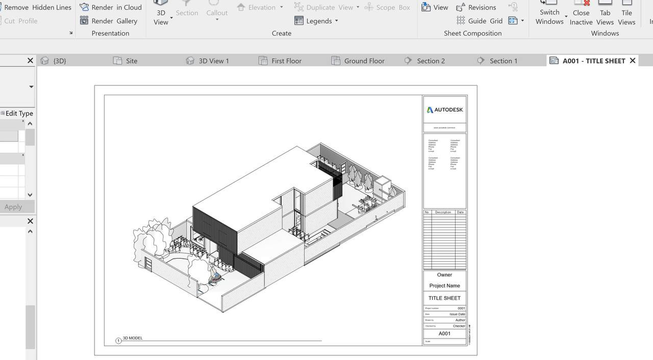
Task: Switch to the First Floor tab
Action: click(280, 61)
